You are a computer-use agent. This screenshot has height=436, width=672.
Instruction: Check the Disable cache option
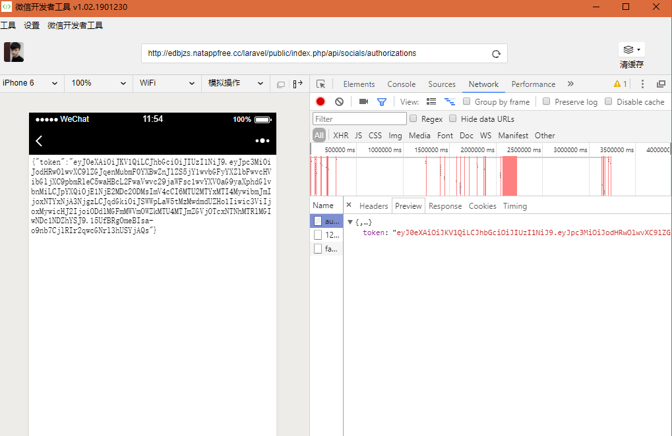[x=609, y=101]
